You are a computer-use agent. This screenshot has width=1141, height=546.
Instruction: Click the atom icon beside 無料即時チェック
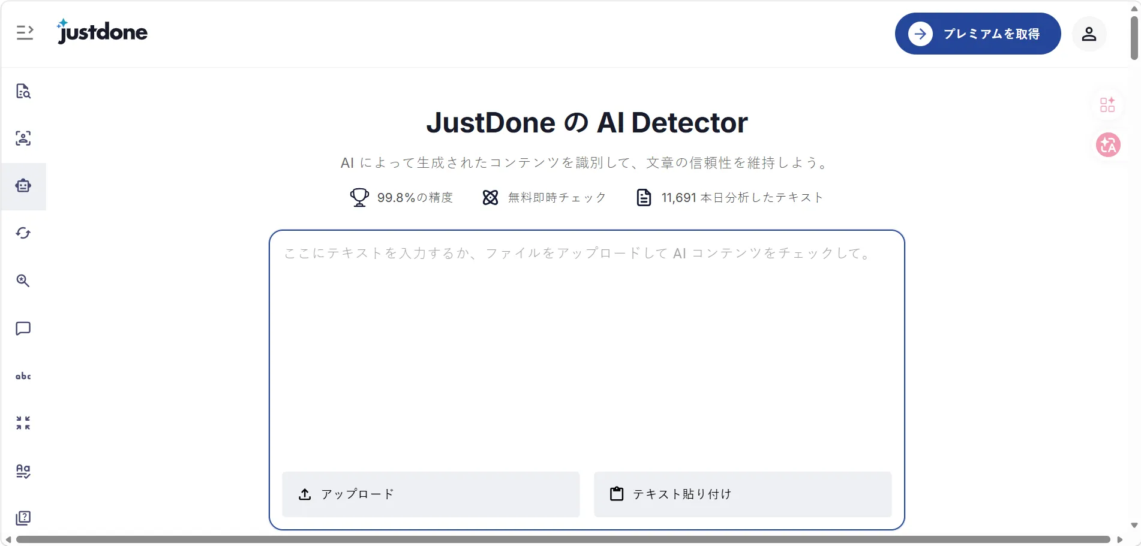[490, 197]
